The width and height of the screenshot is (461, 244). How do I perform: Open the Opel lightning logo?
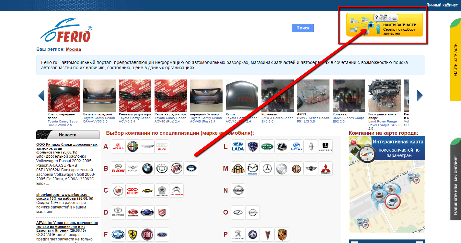(x=253, y=213)
